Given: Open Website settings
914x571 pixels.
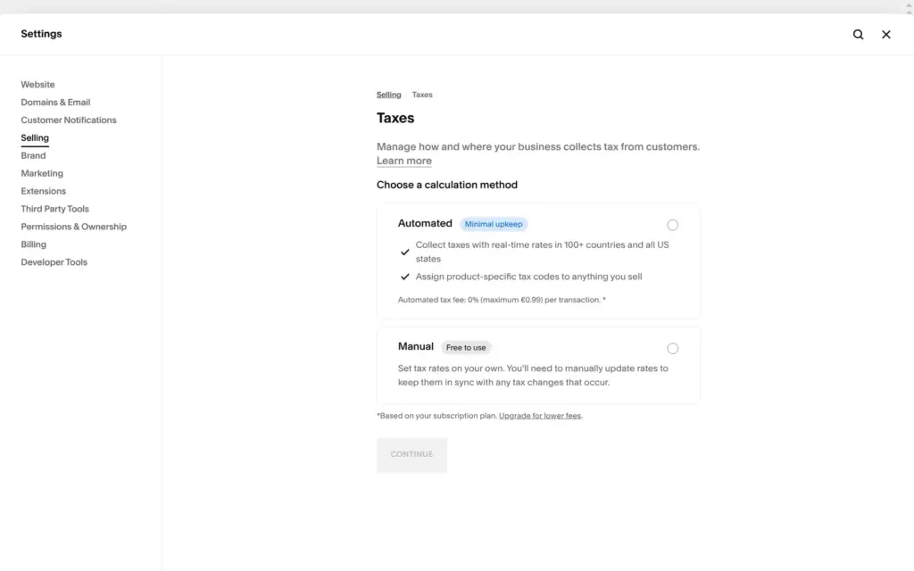Looking at the screenshot, I should pos(37,85).
